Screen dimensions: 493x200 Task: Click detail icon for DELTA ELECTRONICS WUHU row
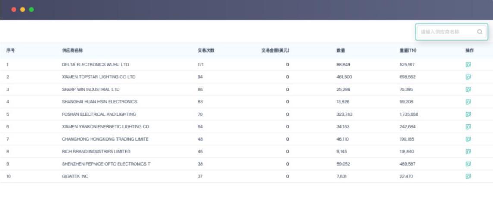point(468,64)
